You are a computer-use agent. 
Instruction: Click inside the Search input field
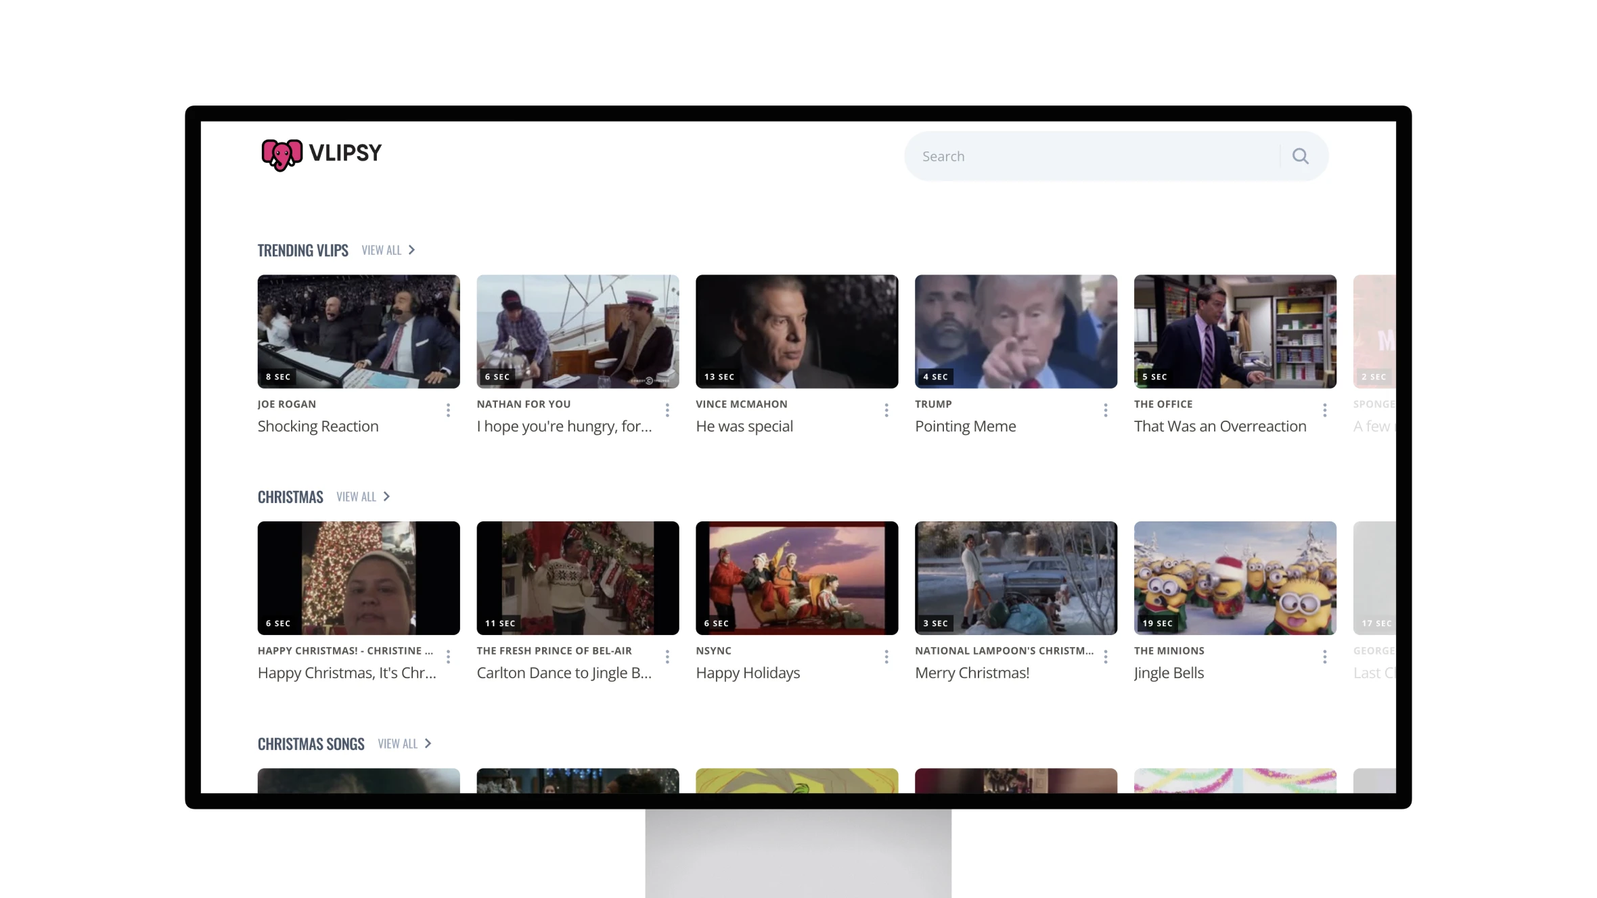pyautogui.click(x=1083, y=156)
